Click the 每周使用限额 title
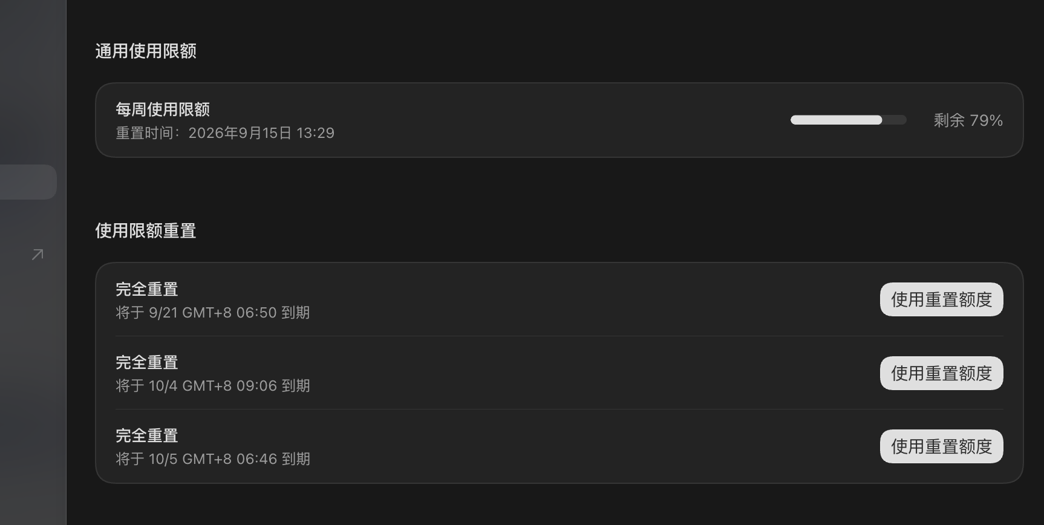Viewport: 1044px width, 525px height. [163, 109]
